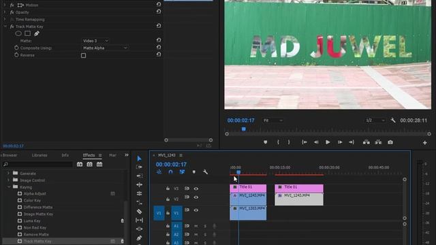Click the Lift button in Program Monitor
The image size is (436, 245).
(367, 142)
